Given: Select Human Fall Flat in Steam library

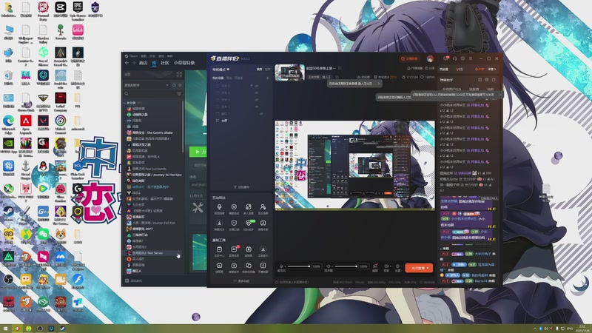Looking at the screenshot, I should point(151,223).
